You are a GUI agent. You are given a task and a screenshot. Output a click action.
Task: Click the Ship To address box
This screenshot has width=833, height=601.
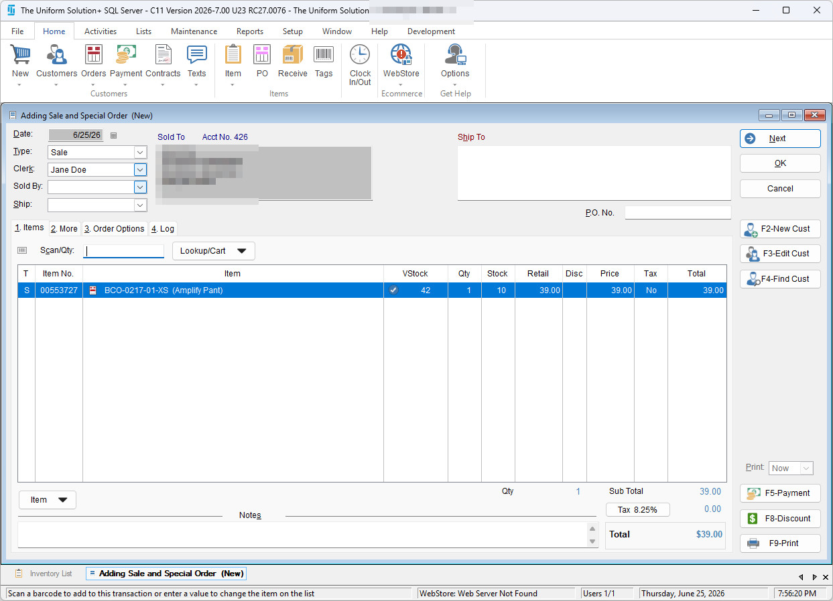[594, 173]
